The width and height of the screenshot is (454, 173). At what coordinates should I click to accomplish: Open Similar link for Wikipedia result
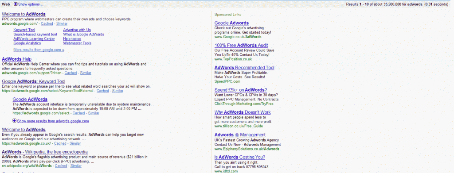(x=76, y=166)
